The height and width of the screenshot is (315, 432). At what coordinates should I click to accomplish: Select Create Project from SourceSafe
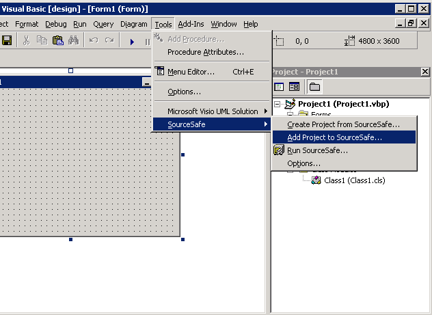343,124
